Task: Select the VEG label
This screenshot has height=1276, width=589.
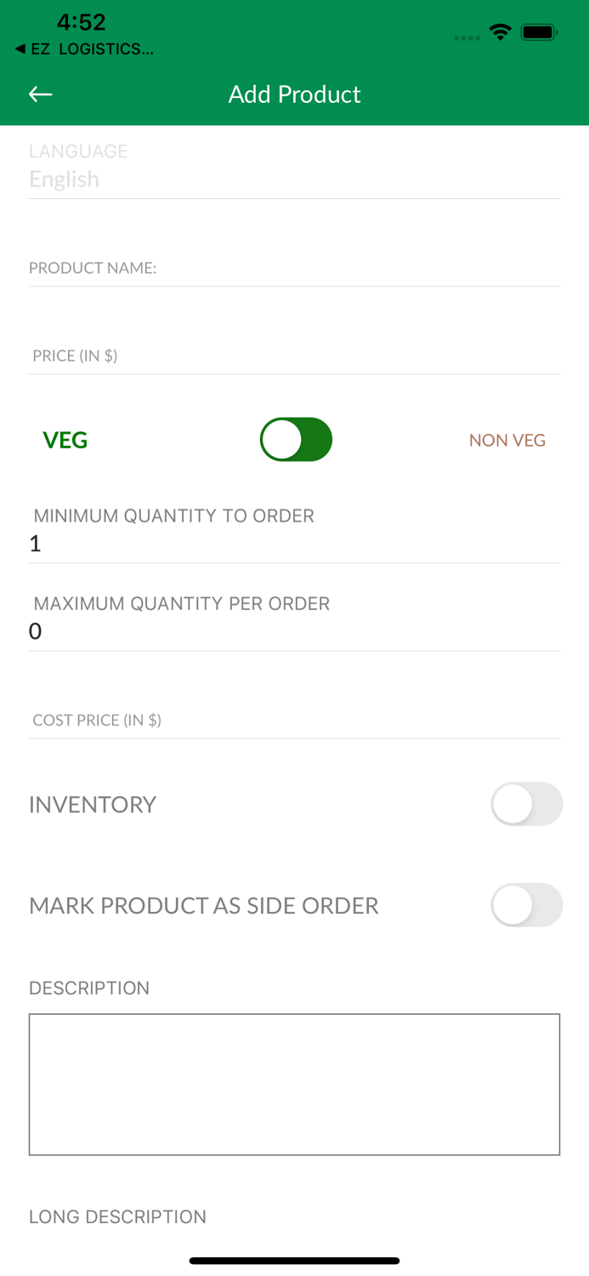Action: coord(65,439)
